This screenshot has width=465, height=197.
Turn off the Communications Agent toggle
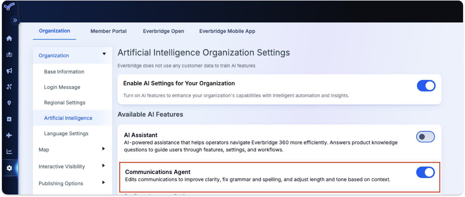(425, 173)
